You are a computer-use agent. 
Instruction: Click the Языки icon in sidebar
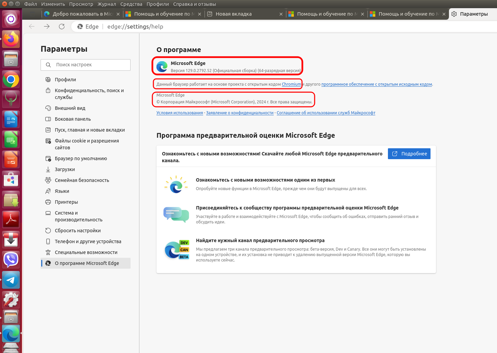click(48, 191)
